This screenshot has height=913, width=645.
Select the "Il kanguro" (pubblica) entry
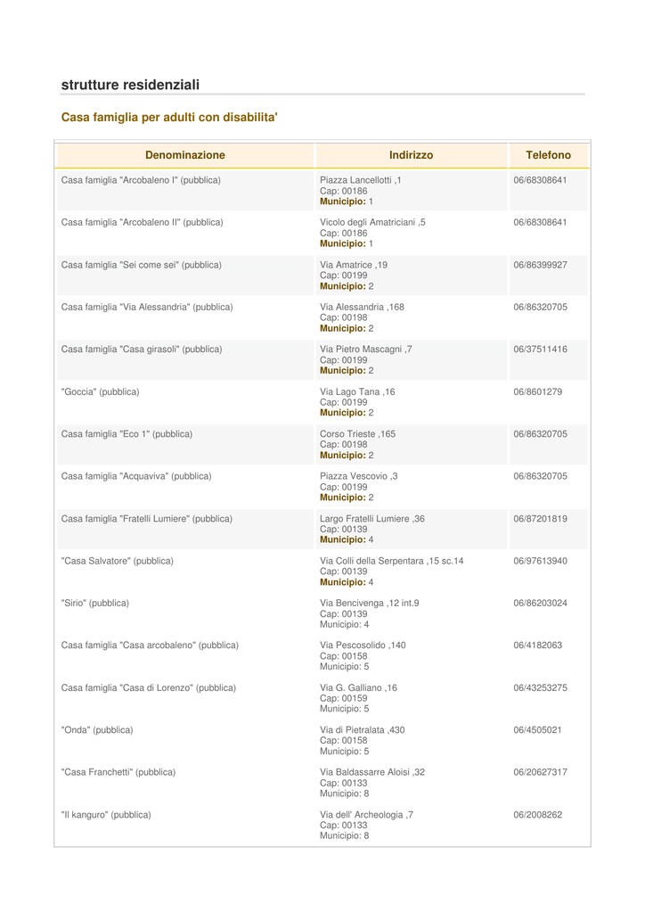point(106,815)
